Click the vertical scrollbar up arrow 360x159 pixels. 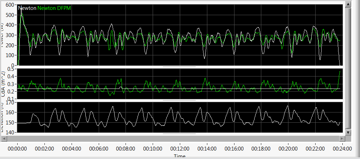348,4
